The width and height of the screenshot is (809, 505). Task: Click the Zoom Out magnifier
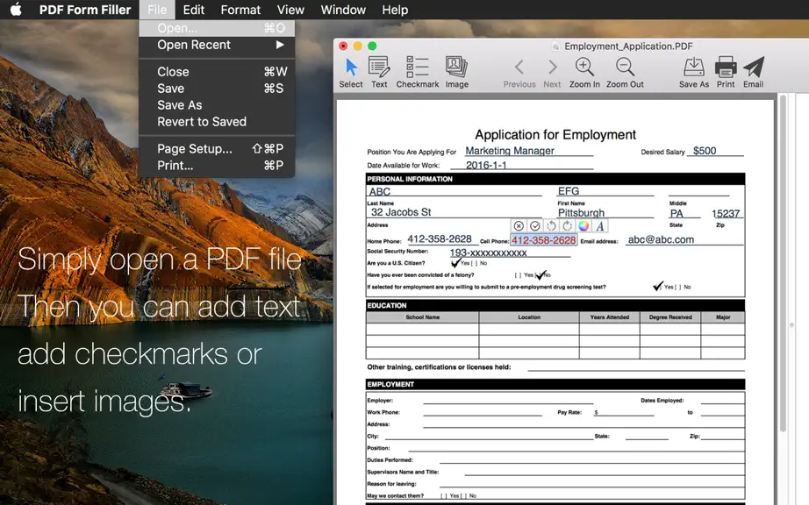click(x=625, y=73)
